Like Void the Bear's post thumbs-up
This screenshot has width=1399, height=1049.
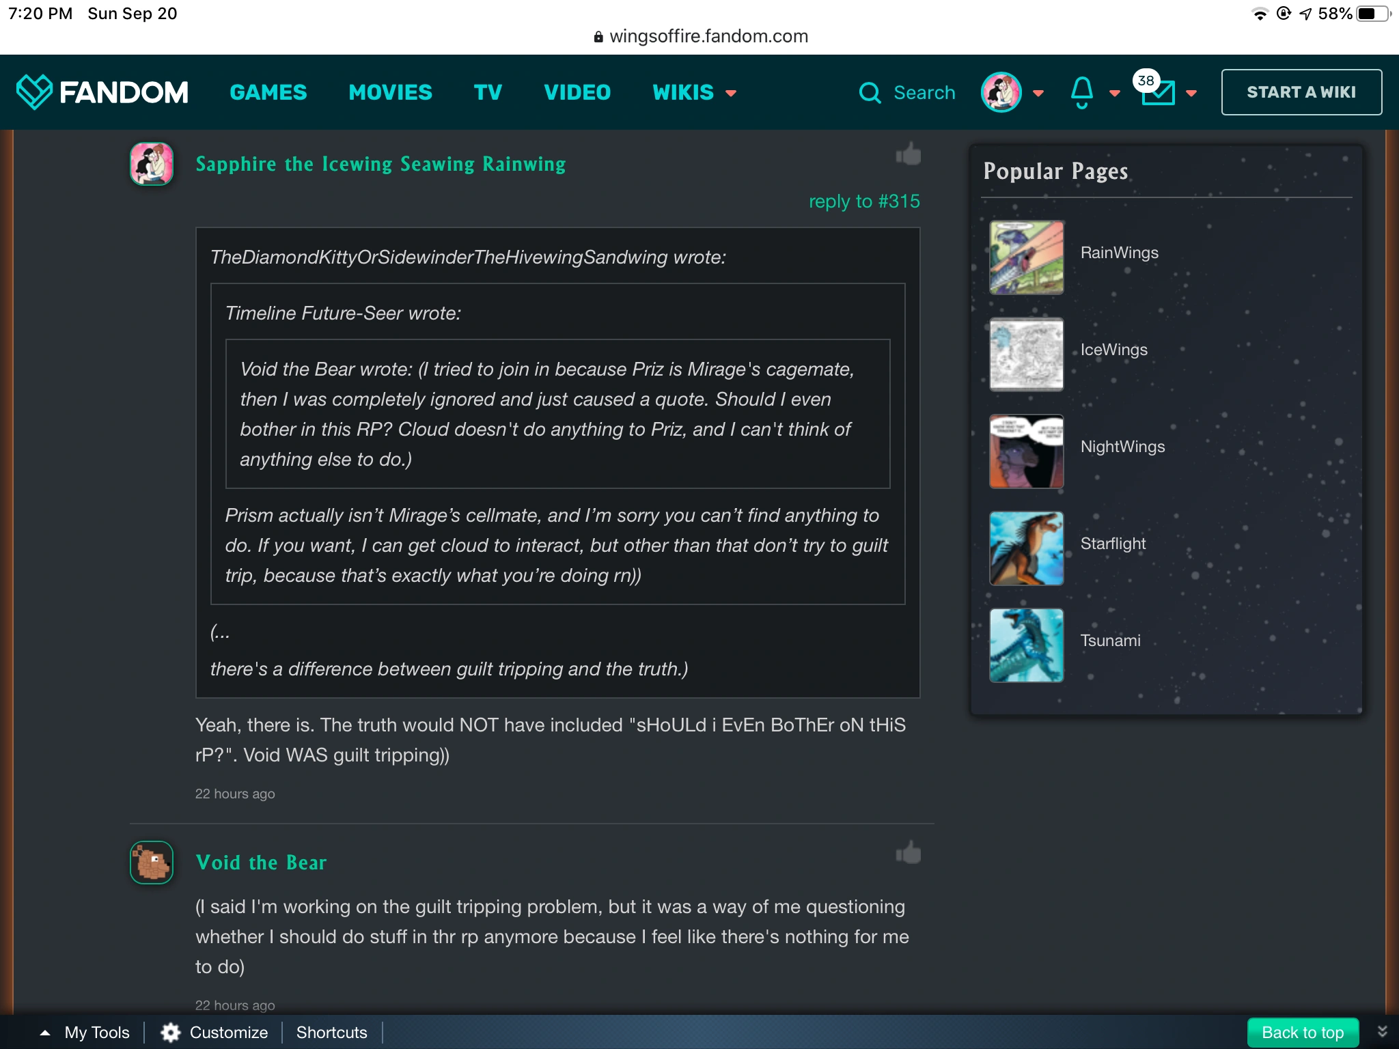[x=909, y=853]
